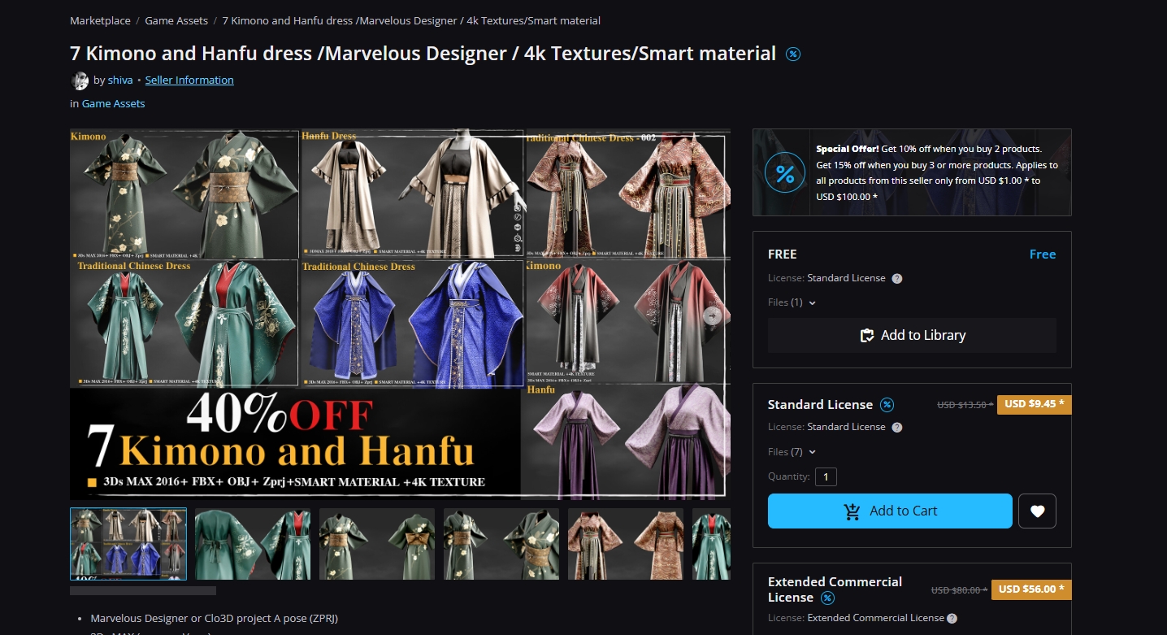Click help icon beside Extended Commercial License text
Image resolution: width=1167 pixels, height=635 pixels.
coord(952,618)
